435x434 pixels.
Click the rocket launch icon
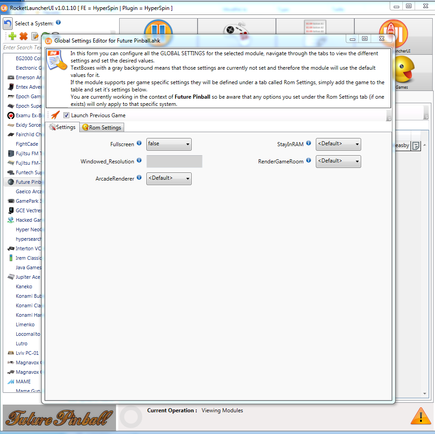55,115
